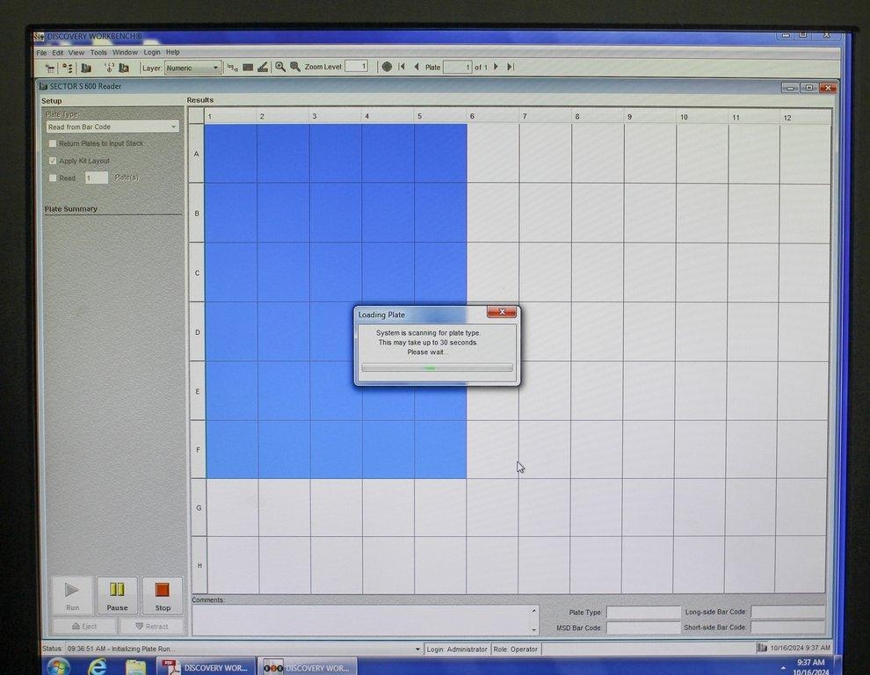The height and width of the screenshot is (675, 870).
Task: Toggle the Apply Kit Layout checkbox
Action: pos(53,161)
